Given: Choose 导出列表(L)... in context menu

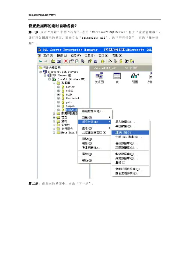Looking at the screenshot, I should [x=95, y=148].
